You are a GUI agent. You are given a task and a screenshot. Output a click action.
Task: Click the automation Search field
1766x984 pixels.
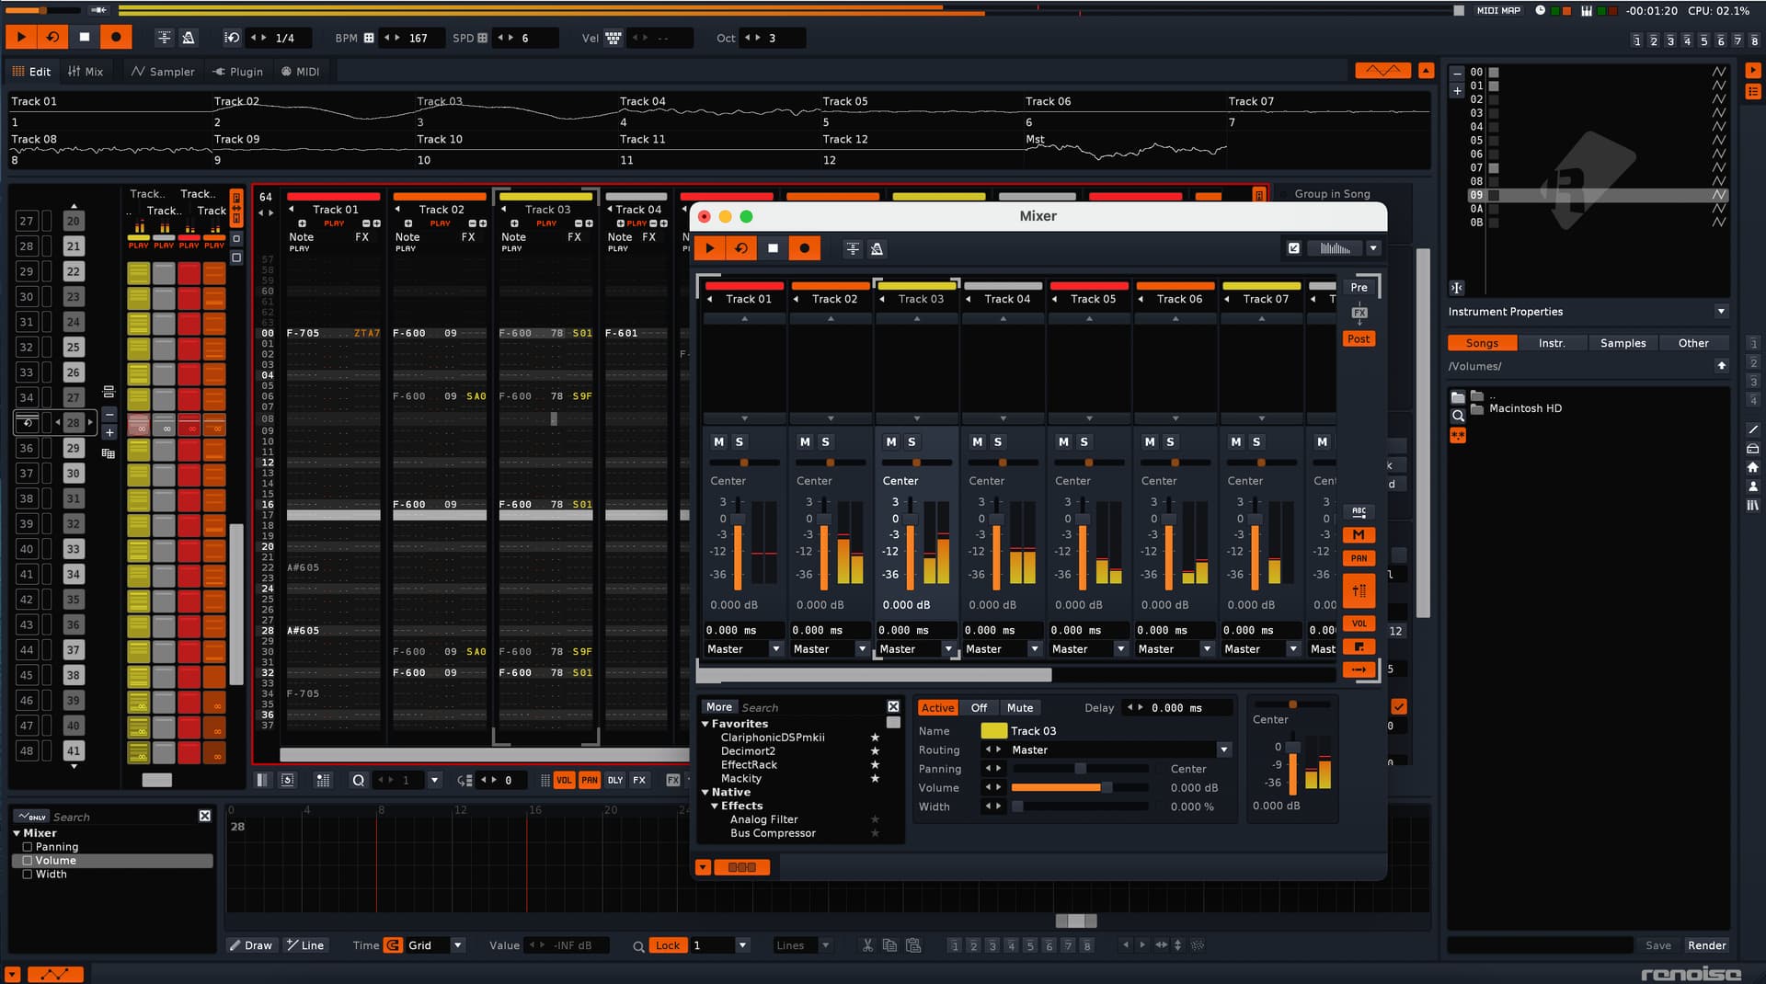pos(122,817)
